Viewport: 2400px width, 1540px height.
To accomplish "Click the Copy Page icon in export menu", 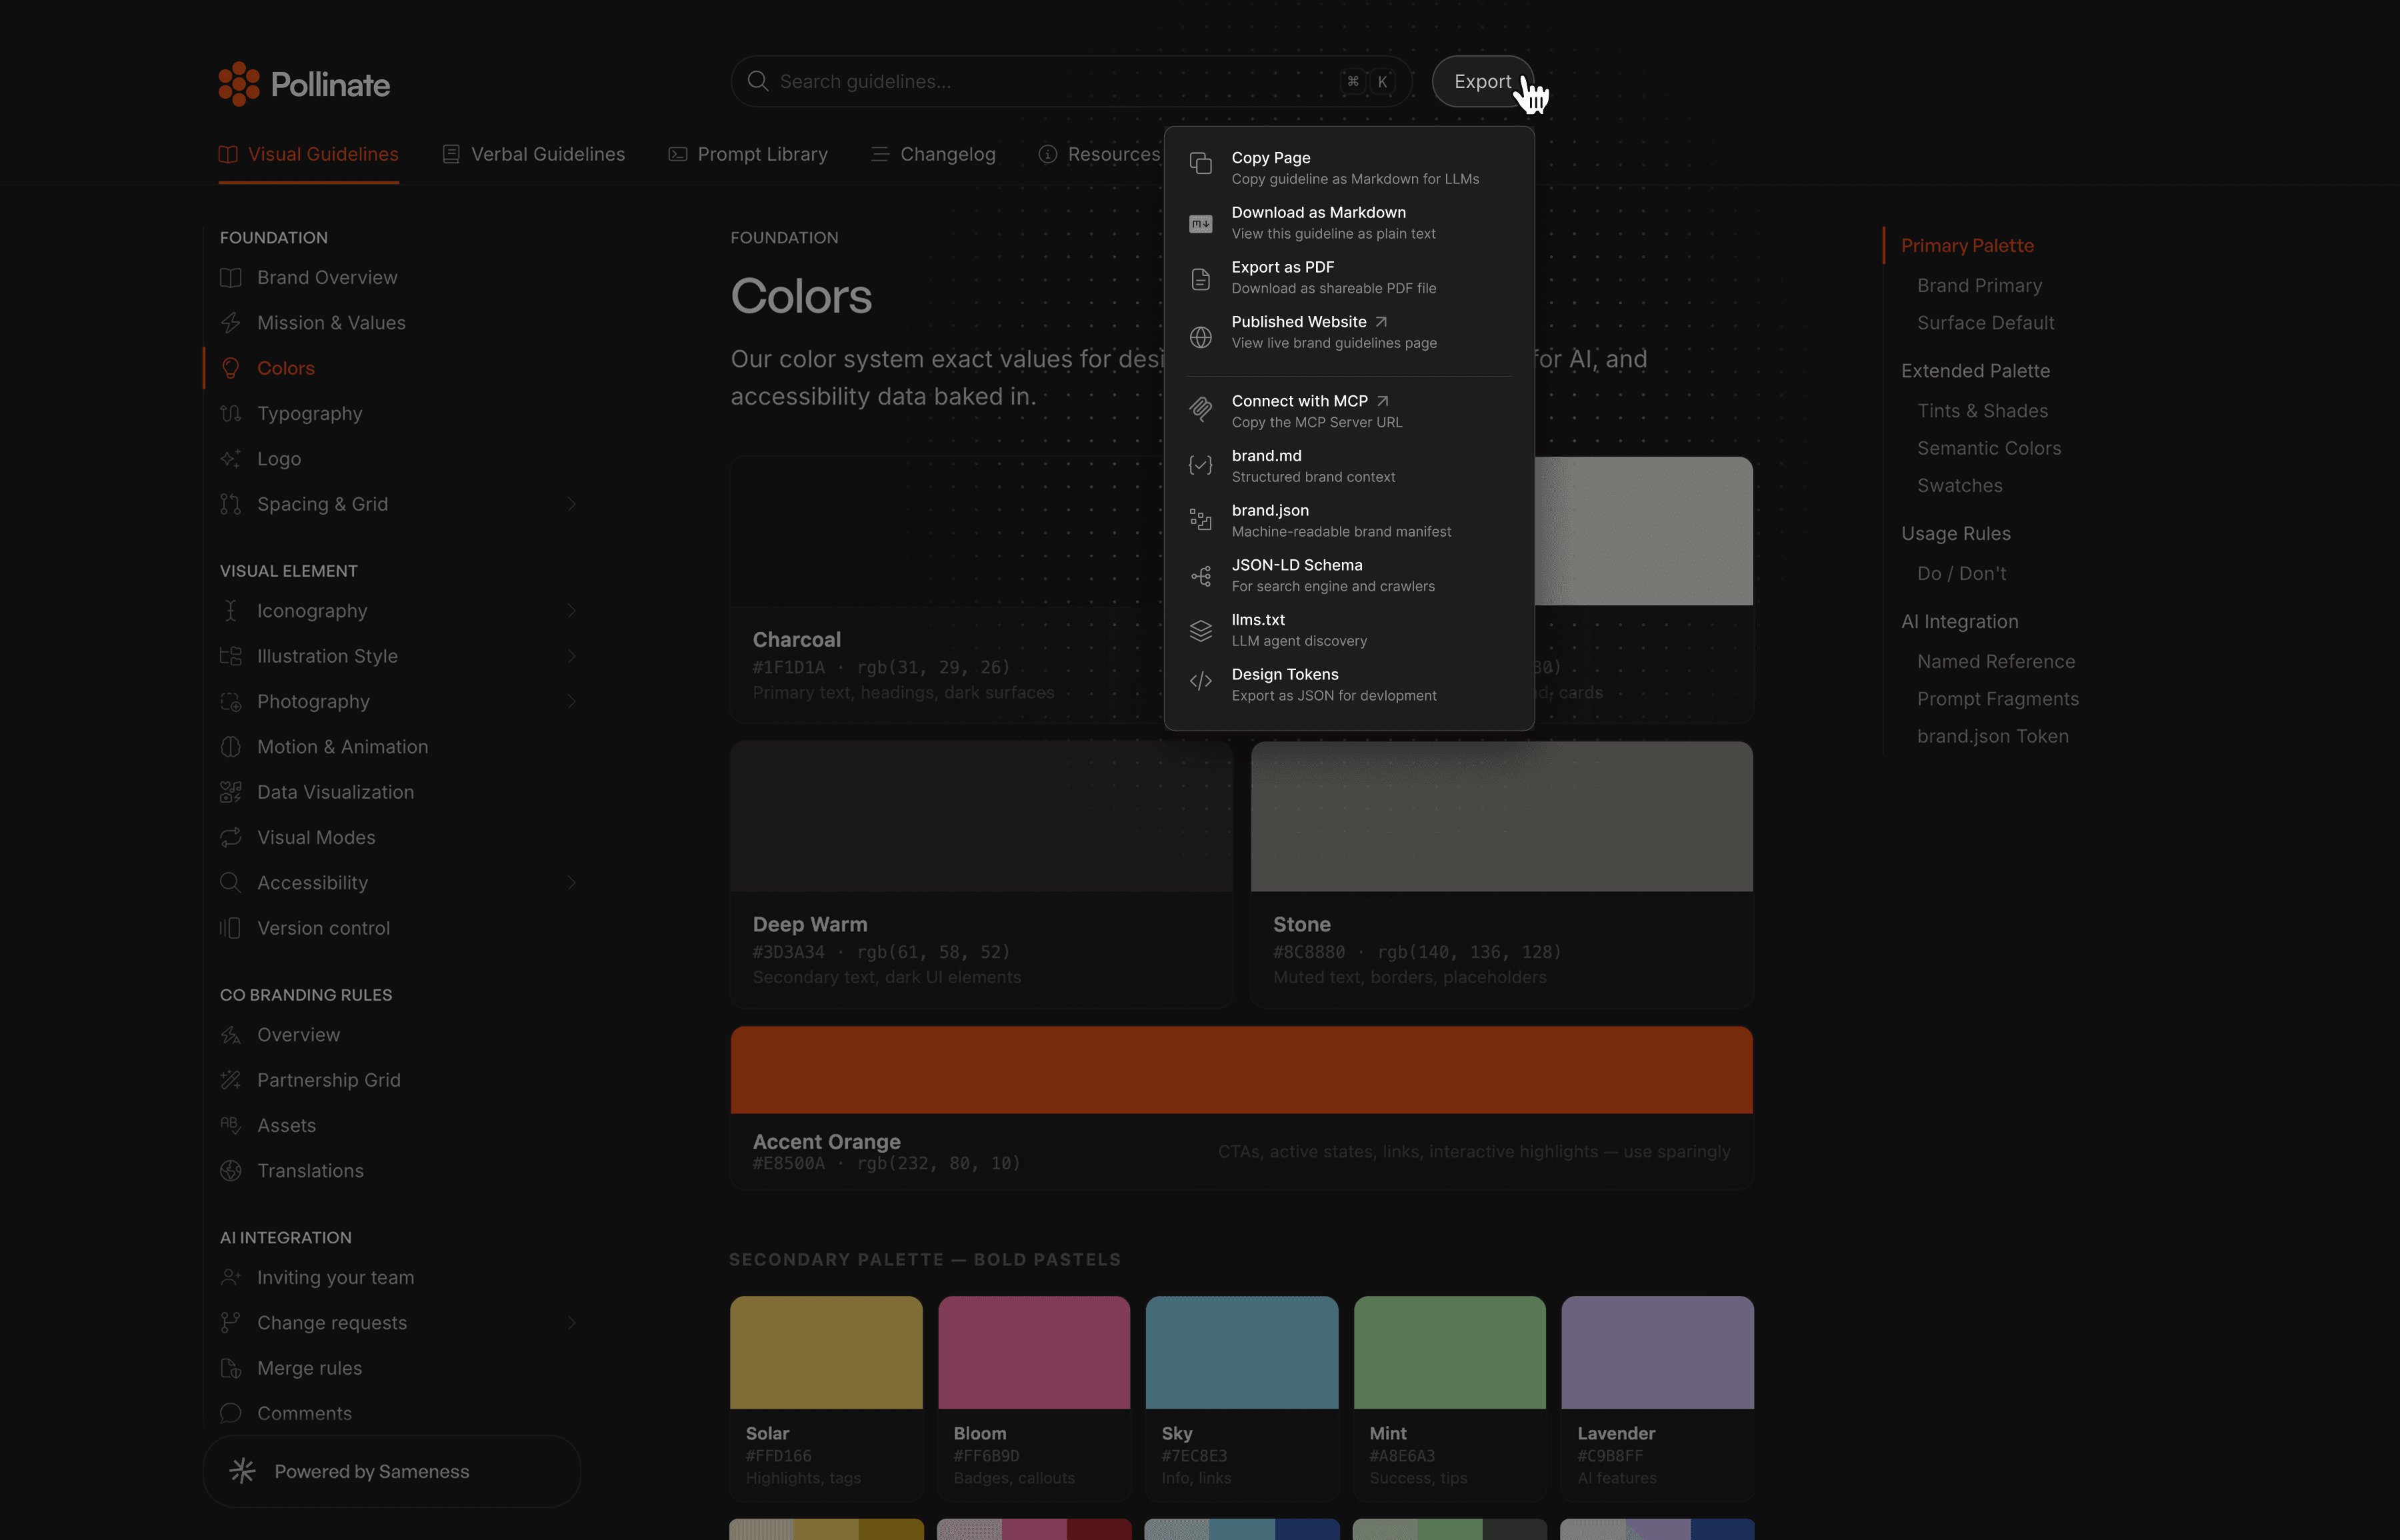I will pos(1200,164).
